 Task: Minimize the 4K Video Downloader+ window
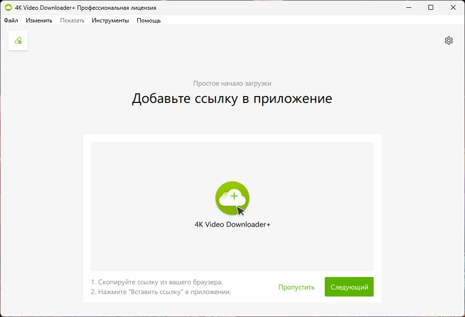point(408,8)
